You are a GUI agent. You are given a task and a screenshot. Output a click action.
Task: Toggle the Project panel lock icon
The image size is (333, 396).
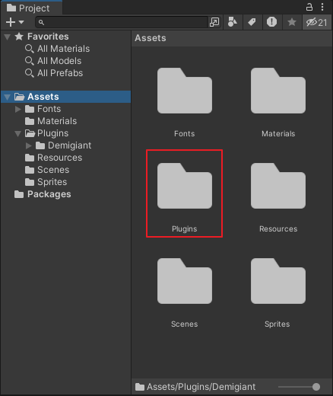coord(309,7)
